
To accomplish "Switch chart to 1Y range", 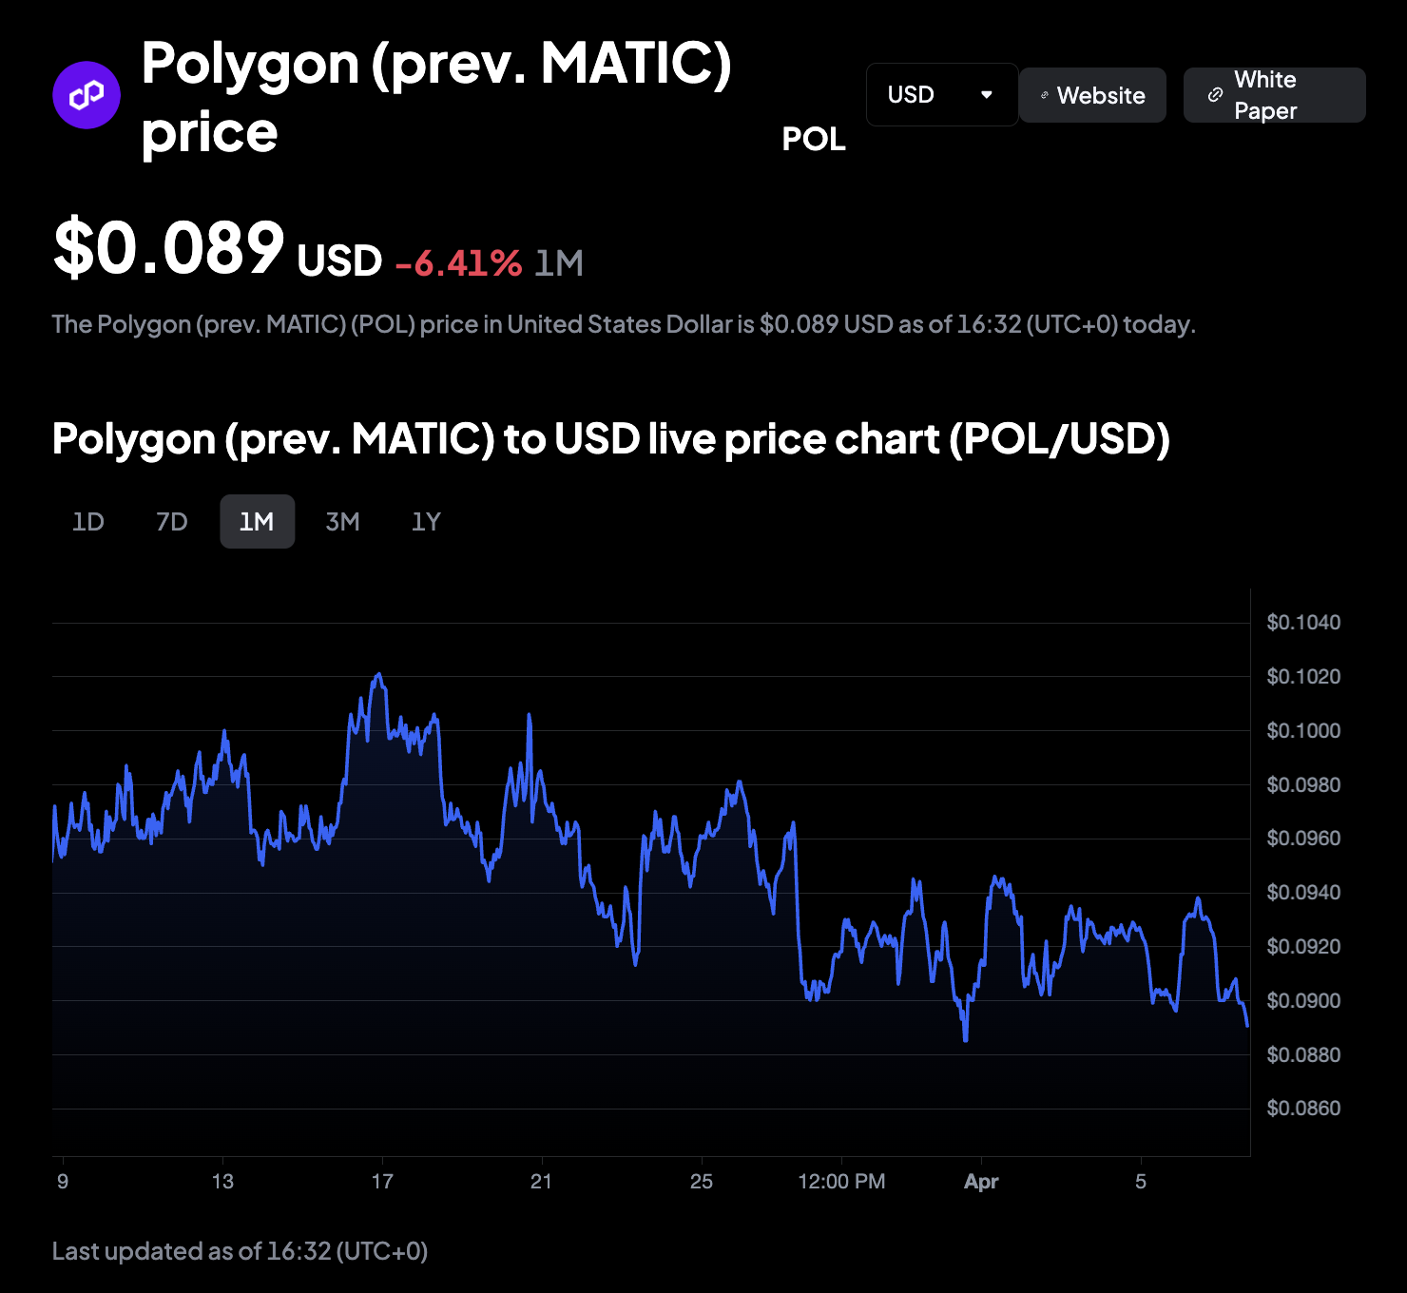I will tap(426, 522).
